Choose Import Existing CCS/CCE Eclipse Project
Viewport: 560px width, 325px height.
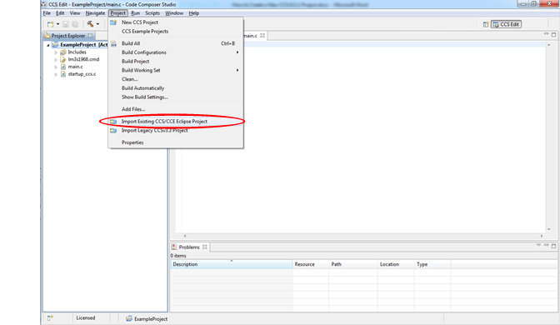tap(176, 122)
